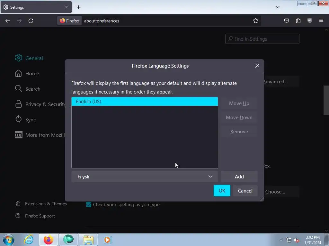The height and width of the screenshot is (246, 329).
Task: Toggle Check your spelling as you type
Action: 89,204
